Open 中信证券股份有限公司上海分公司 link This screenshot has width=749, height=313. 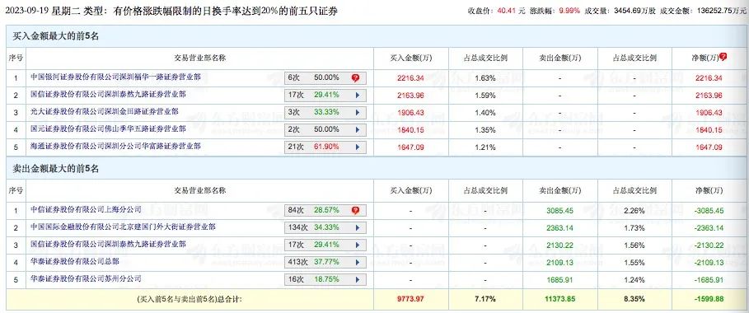point(86,209)
